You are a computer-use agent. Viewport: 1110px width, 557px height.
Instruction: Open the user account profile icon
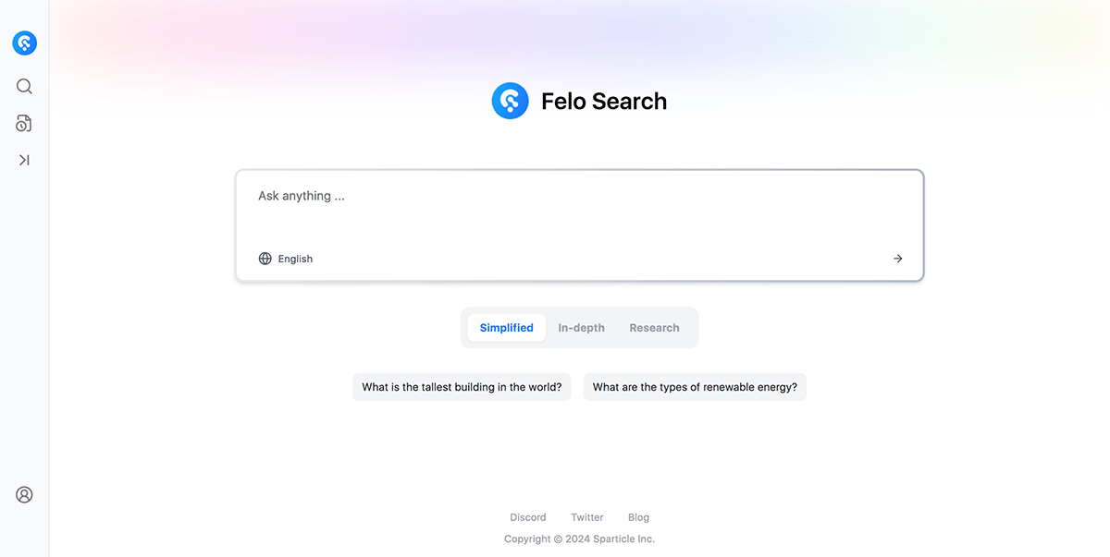pyautogui.click(x=24, y=495)
